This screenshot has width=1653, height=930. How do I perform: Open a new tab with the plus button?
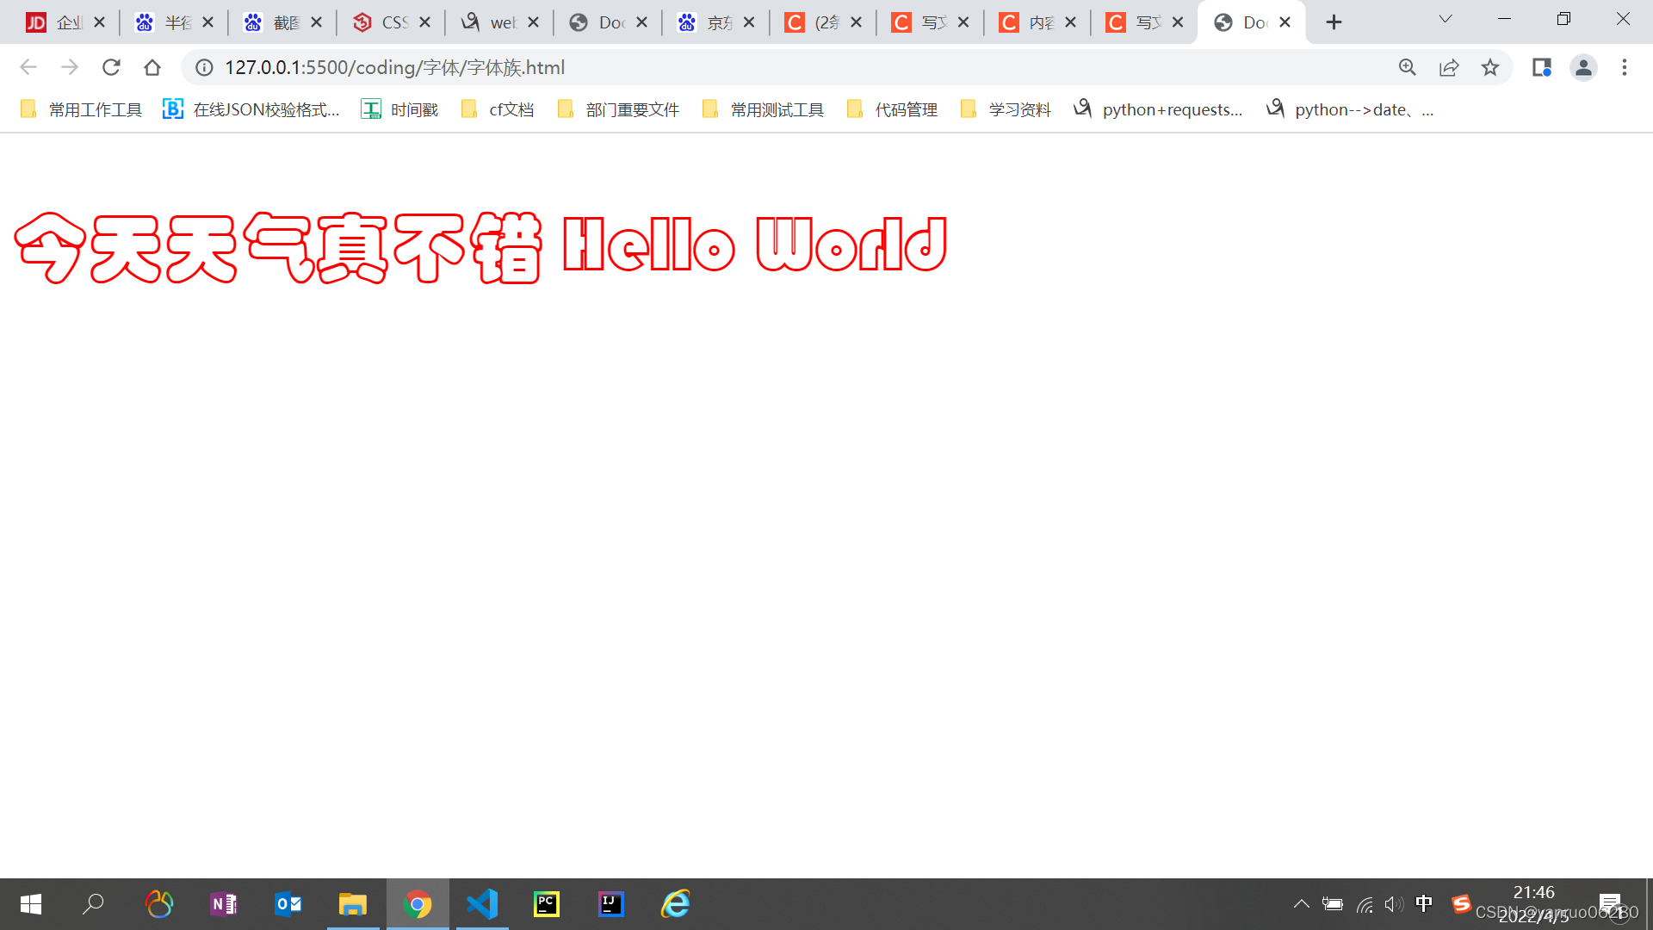click(1334, 22)
